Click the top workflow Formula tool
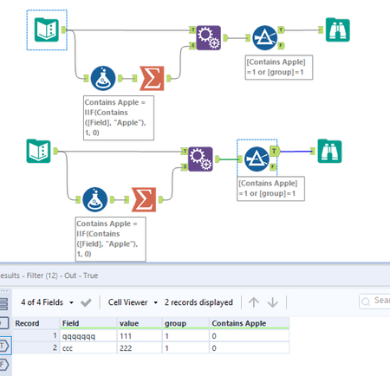This screenshot has height=376, width=390. coord(103,78)
